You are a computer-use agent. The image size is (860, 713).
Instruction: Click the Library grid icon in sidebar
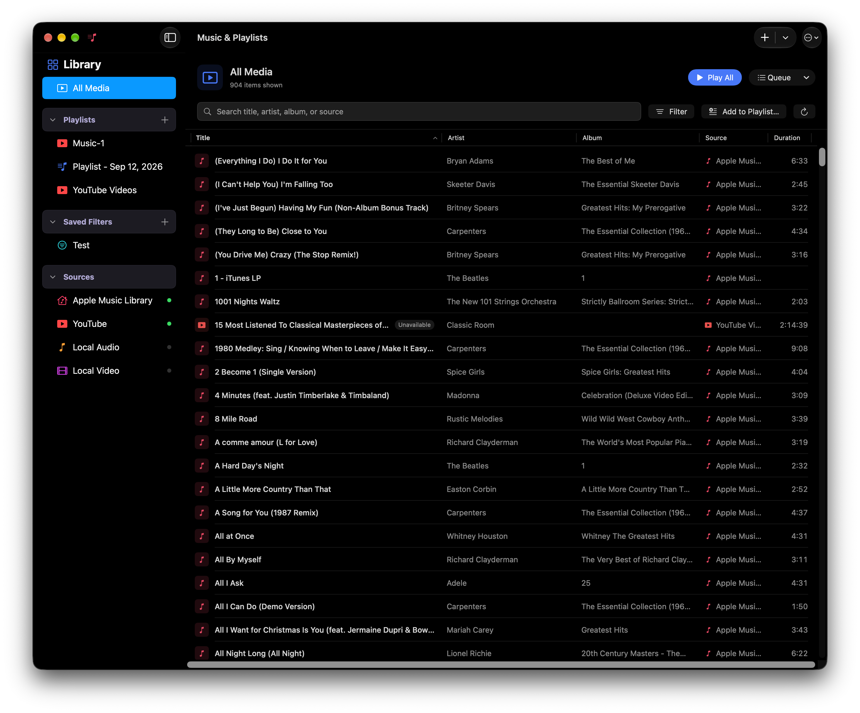coord(53,65)
